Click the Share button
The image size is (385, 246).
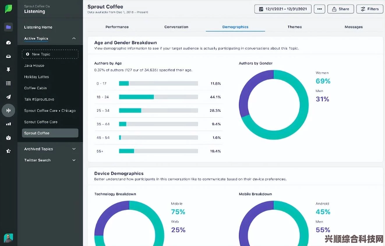click(341, 9)
